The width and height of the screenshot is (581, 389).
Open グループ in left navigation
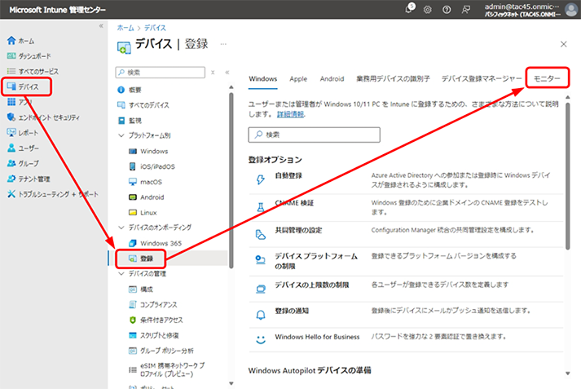(x=23, y=163)
